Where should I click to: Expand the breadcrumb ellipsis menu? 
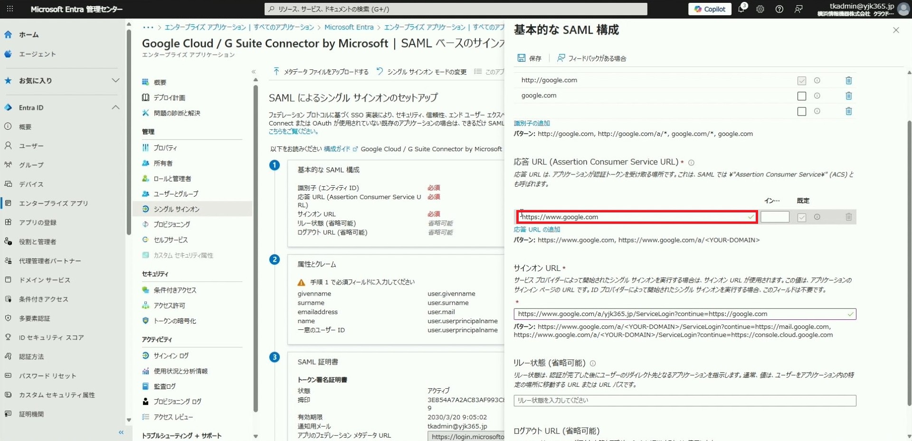[148, 27]
